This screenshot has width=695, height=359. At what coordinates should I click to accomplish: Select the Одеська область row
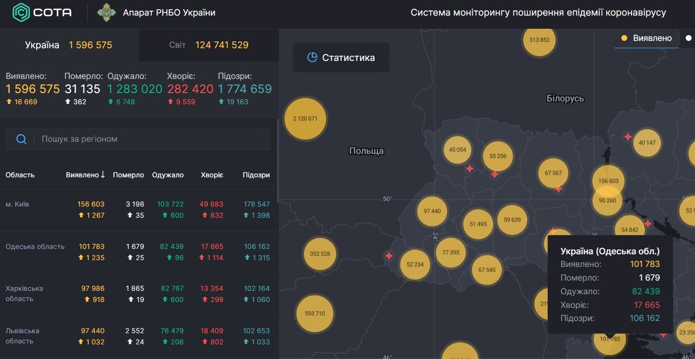pos(139,252)
